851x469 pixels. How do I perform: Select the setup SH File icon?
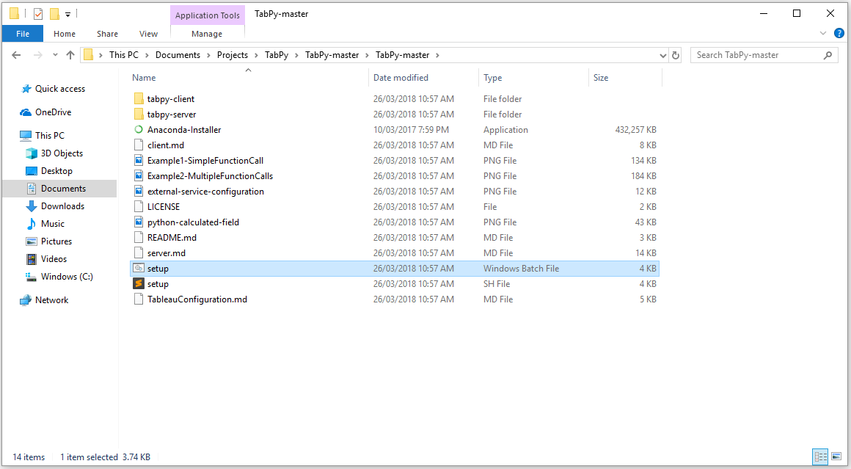point(139,284)
